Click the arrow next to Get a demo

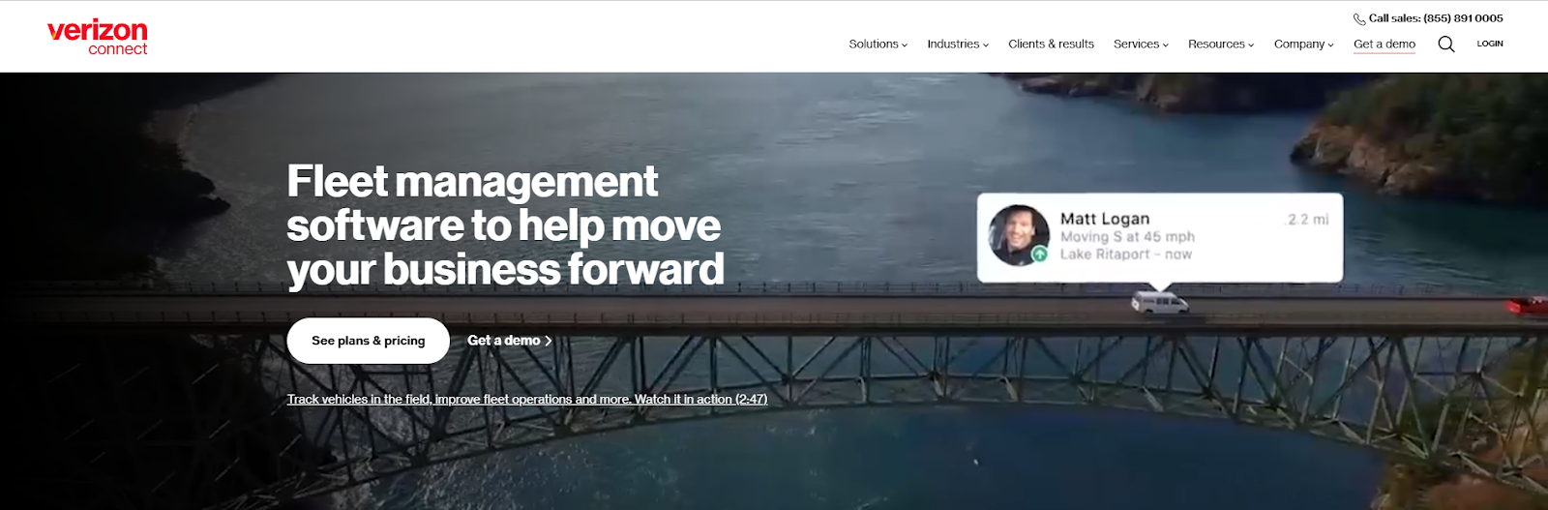(x=549, y=341)
